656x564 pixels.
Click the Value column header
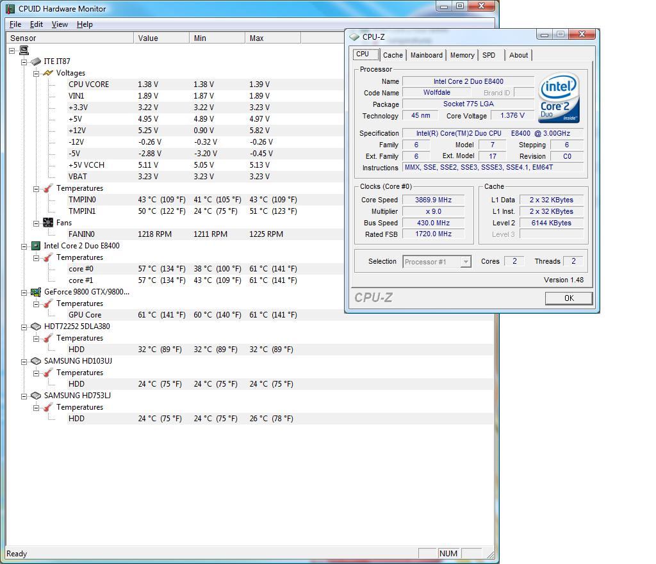161,38
